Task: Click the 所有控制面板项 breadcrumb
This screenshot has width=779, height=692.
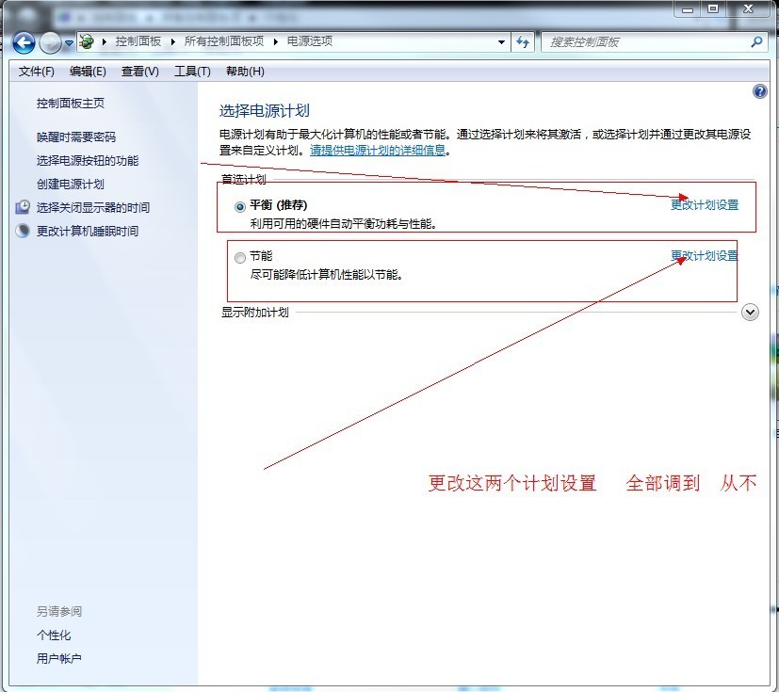Action: click(x=223, y=41)
